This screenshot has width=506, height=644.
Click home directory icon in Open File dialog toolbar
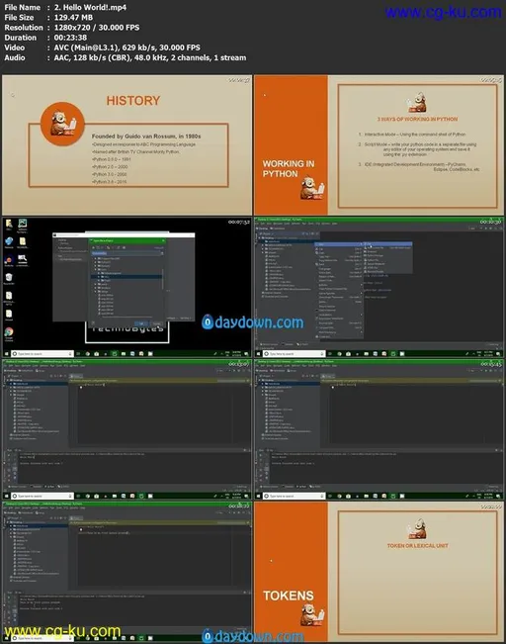click(x=94, y=247)
